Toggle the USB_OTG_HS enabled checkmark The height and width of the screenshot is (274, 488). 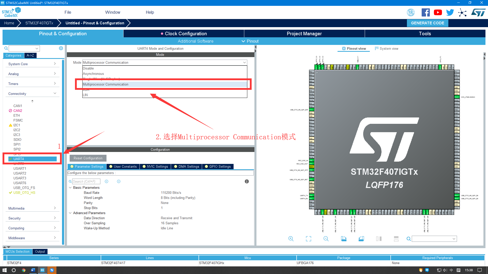10,193
